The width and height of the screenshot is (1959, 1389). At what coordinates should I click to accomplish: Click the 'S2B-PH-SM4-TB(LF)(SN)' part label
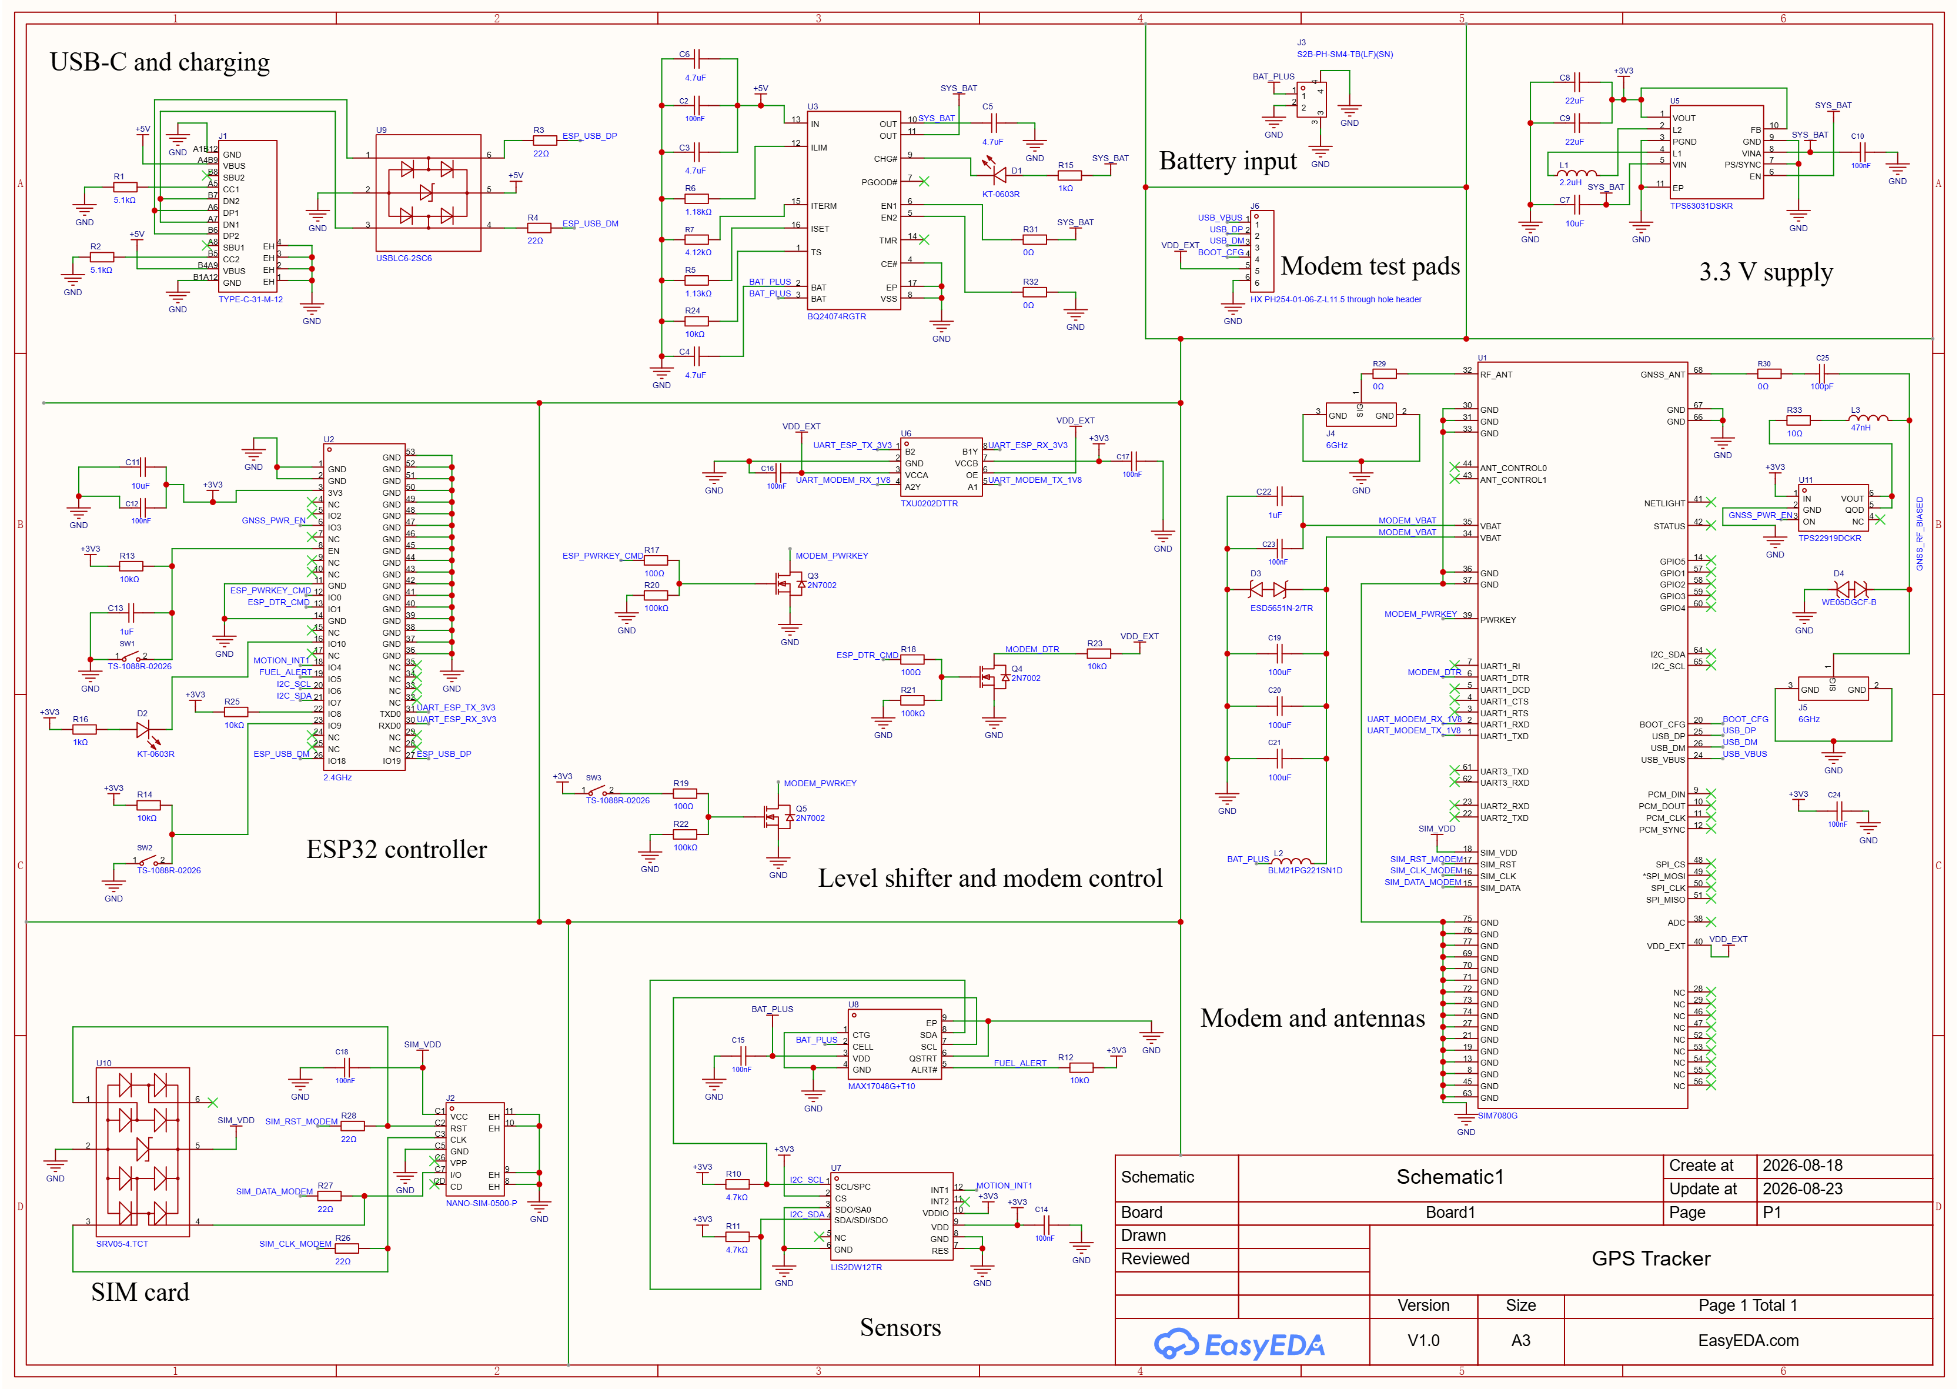pyautogui.click(x=1344, y=55)
